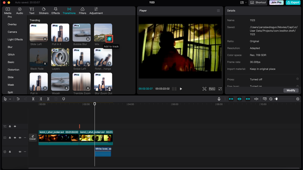Select the Glitch transitions category
This screenshot has height=170, width=303.
click(11, 54)
